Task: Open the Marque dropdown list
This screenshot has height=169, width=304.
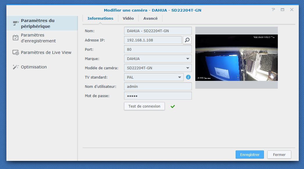Action: 187,59
